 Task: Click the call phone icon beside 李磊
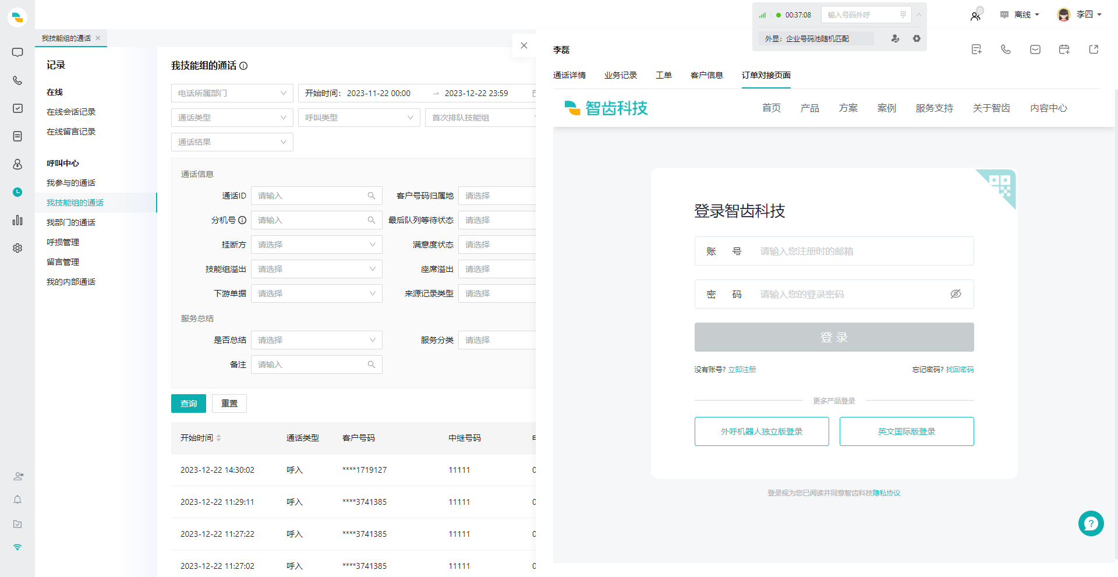1006,49
